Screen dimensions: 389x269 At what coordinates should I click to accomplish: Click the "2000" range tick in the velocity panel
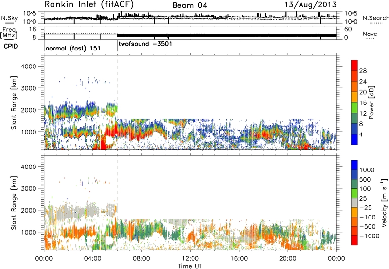click(x=29, y=210)
